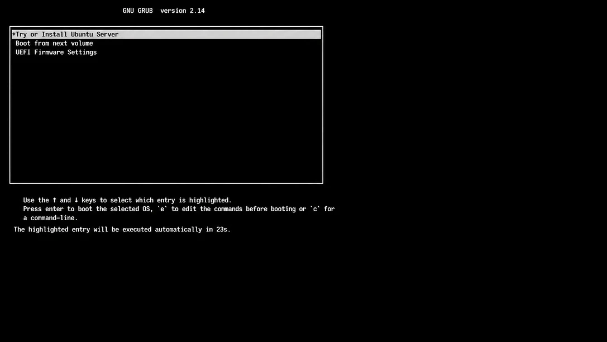The width and height of the screenshot is (607, 342).
Task: Click the 'Use the ↑ and ↓ keys' instruction line
Action: (127, 200)
